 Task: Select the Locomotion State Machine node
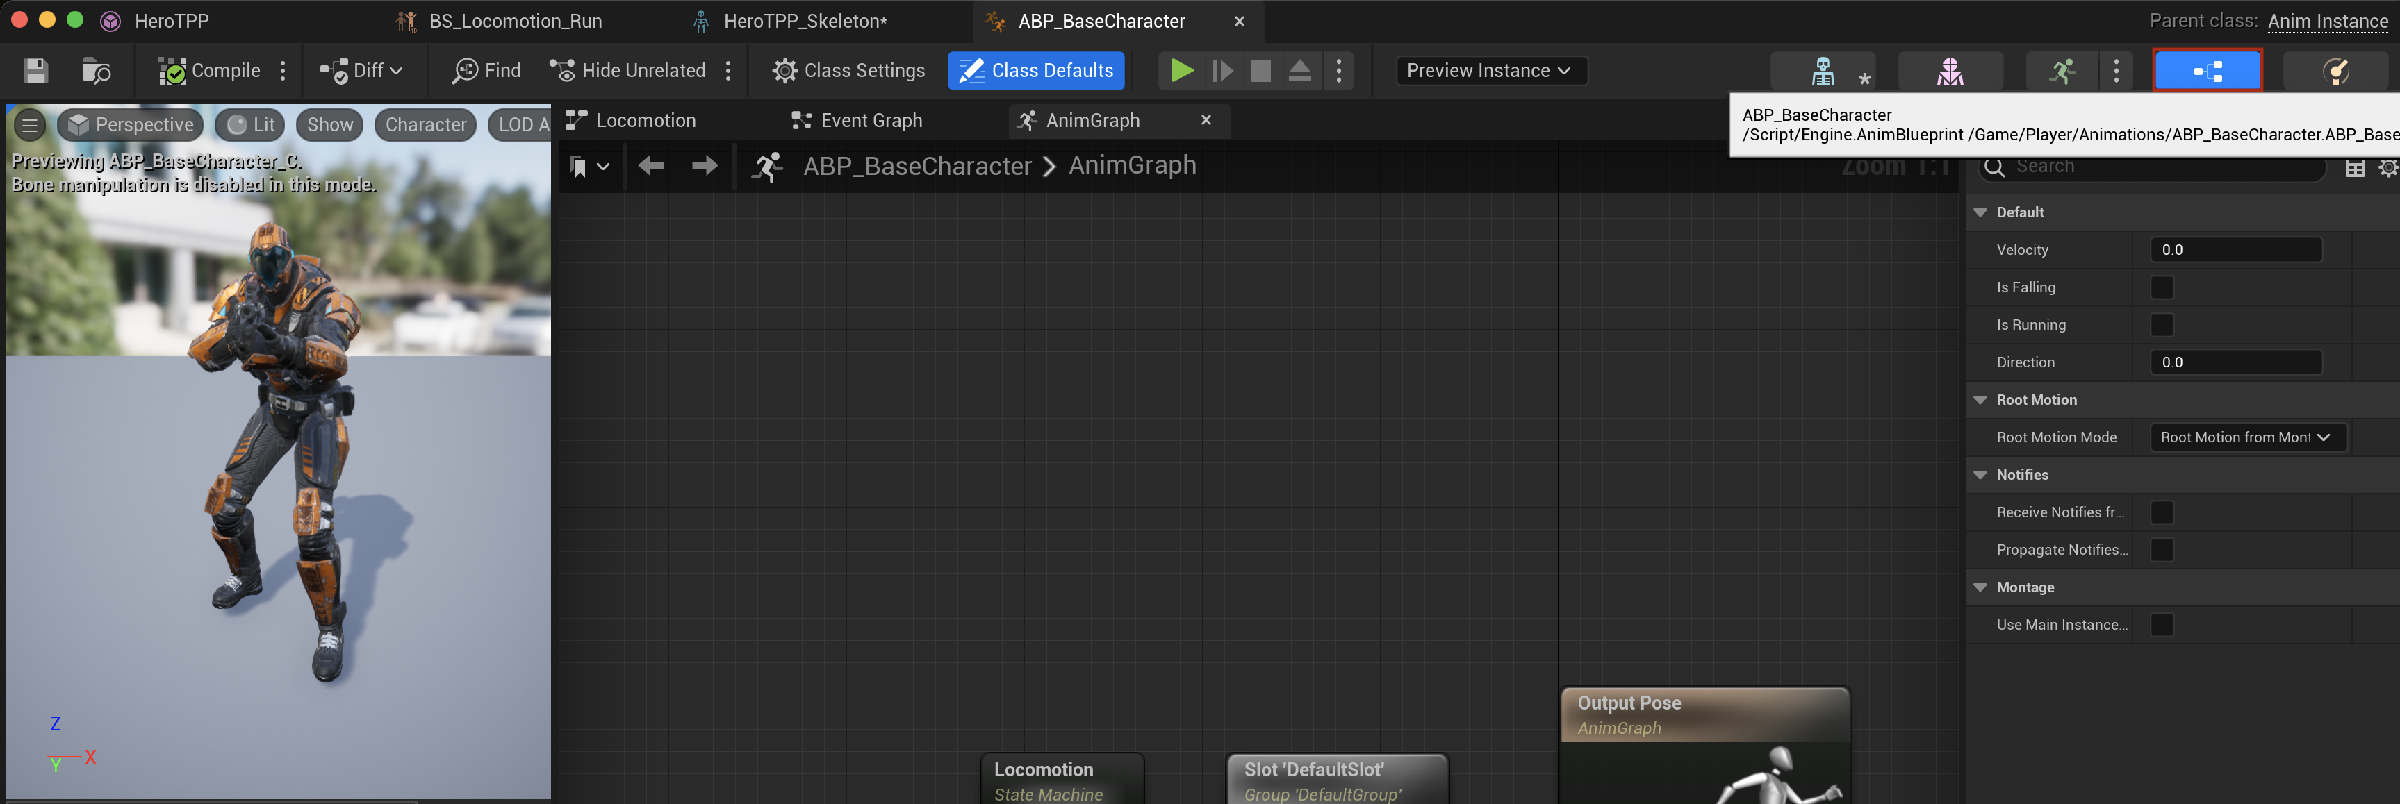tap(1061, 779)
